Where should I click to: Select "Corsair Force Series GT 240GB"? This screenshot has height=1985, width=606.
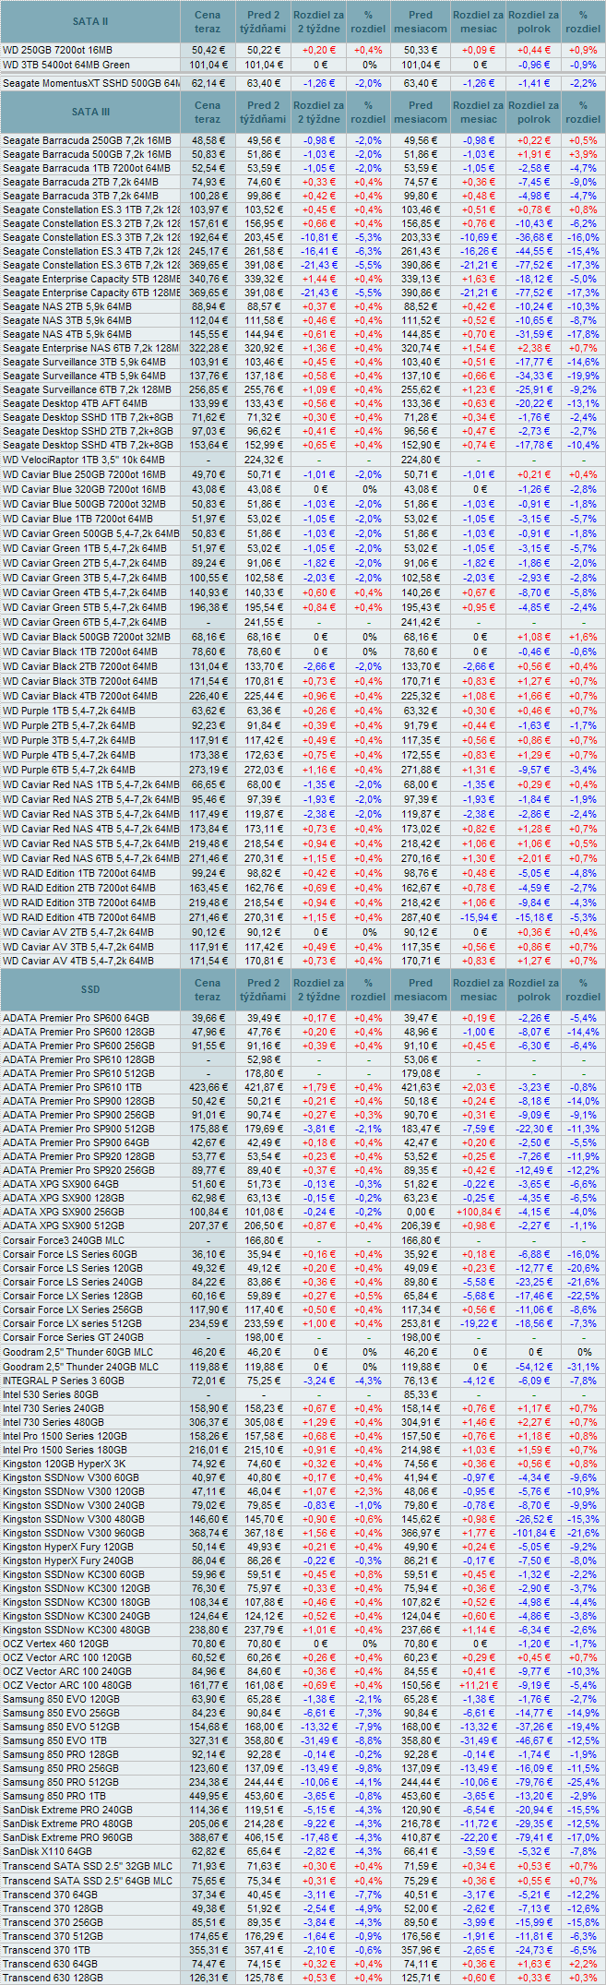click(73, 1337)
